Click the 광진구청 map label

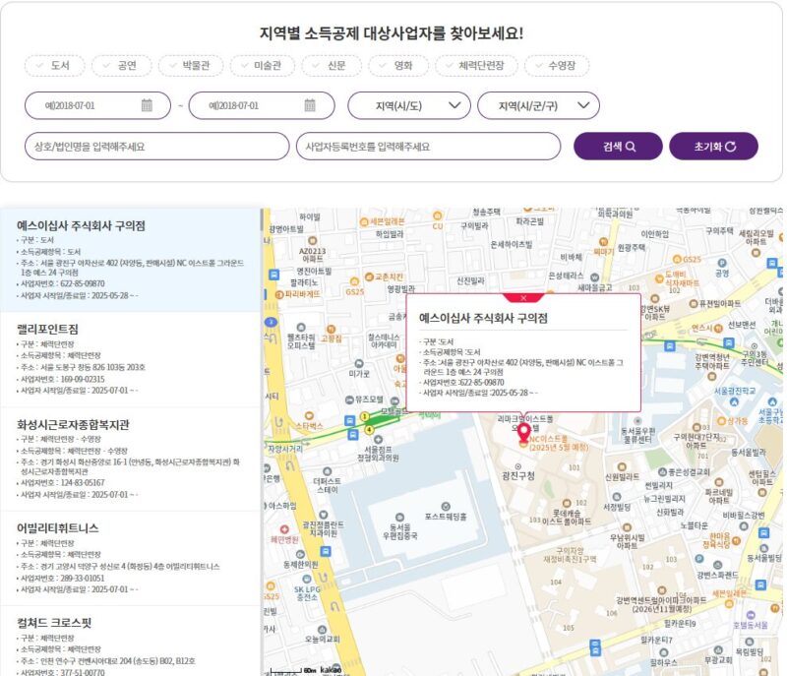pyautogui.click(x=518, y=474)
